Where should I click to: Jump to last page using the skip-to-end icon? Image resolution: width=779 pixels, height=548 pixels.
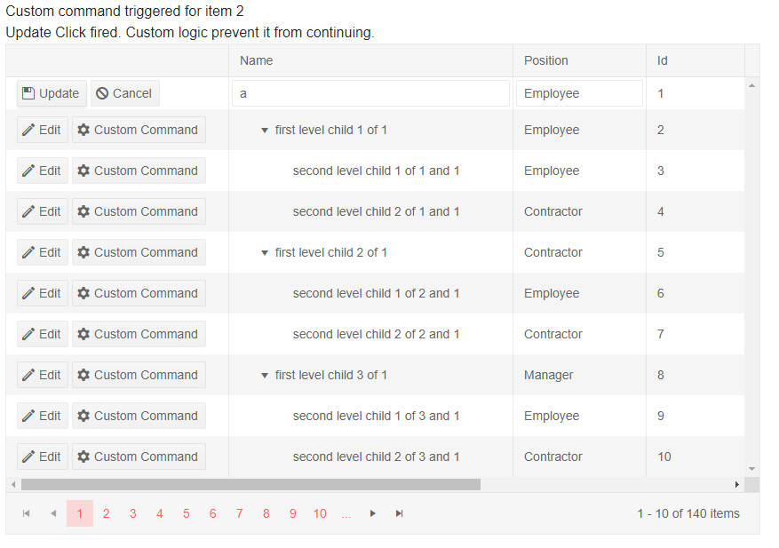click(x=399, y=513)
